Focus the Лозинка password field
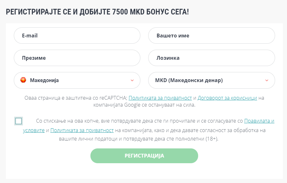 (x=211, y=58)
